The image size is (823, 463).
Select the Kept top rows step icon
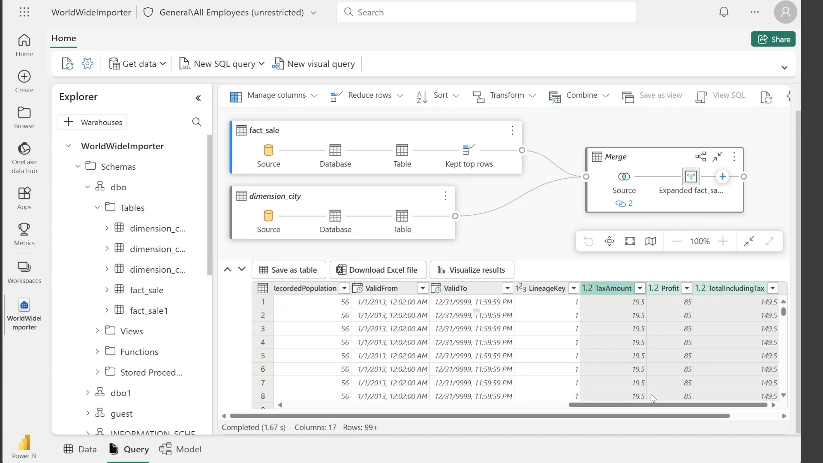point(469,150)
